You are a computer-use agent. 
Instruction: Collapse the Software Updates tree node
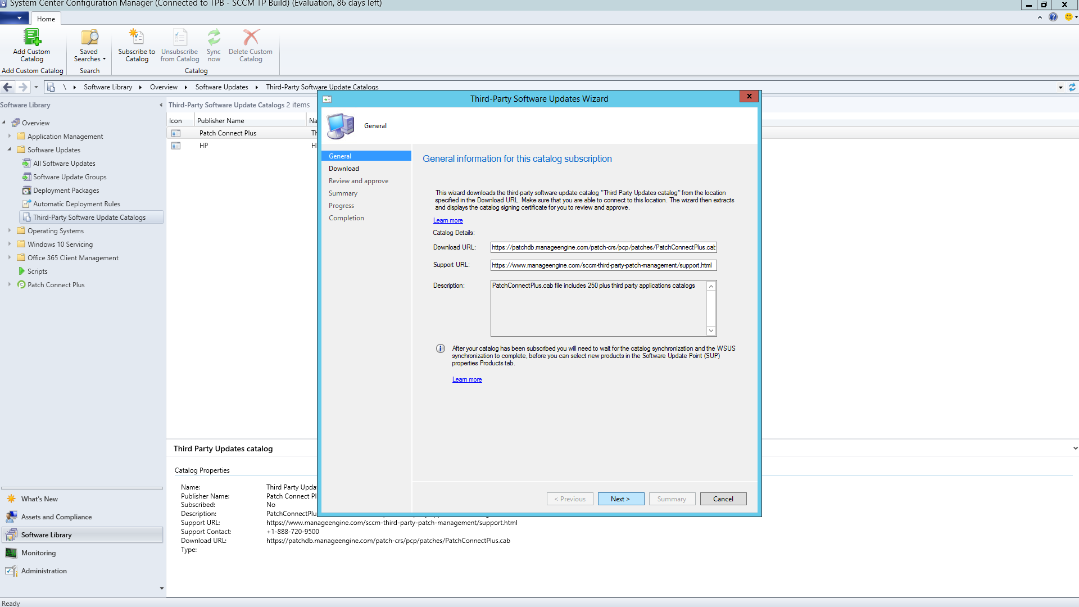[10, 150]
